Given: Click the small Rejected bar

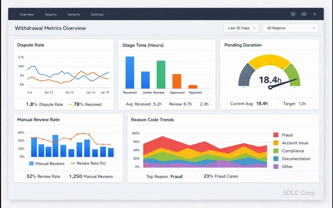Looking at the screenshot, I should pos(193,87).
